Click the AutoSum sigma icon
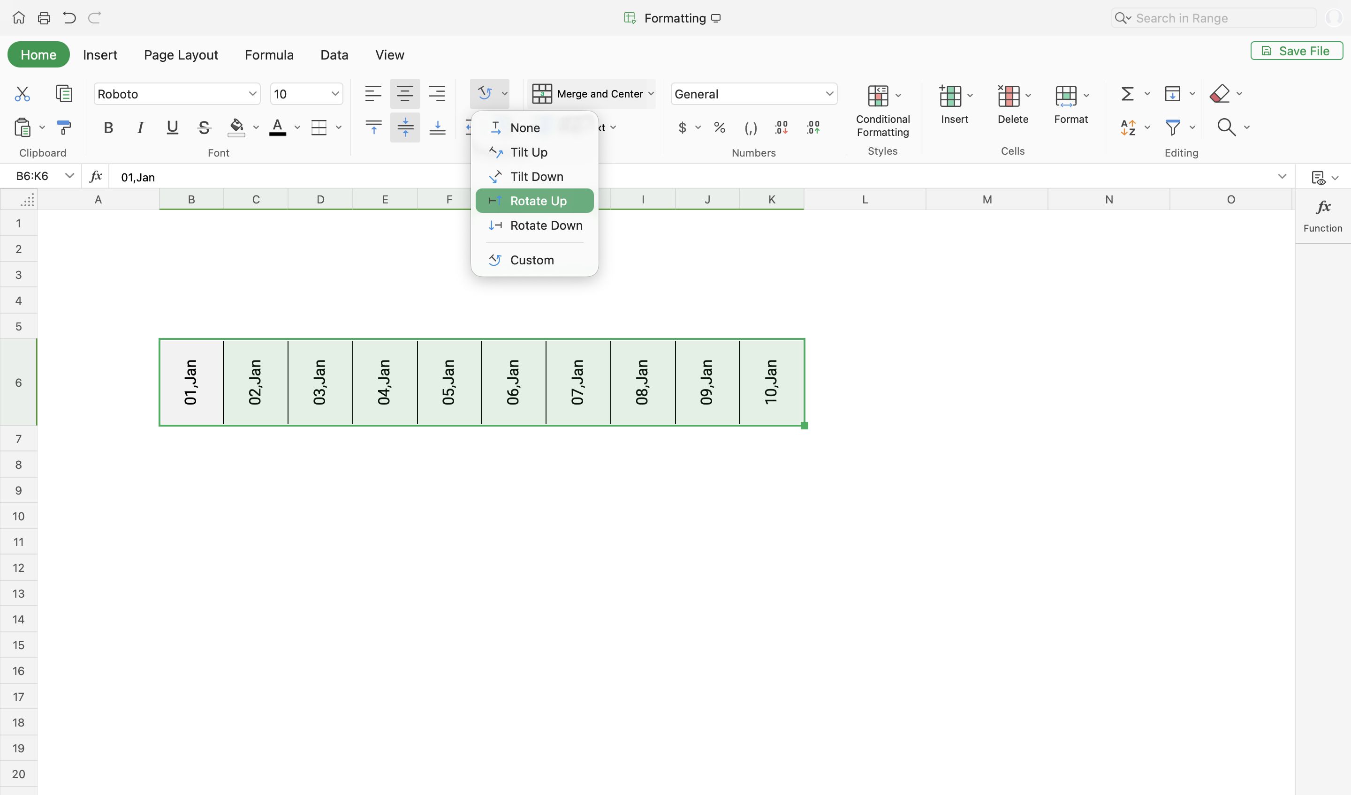1351x795 pixels. click(1127, 94)
